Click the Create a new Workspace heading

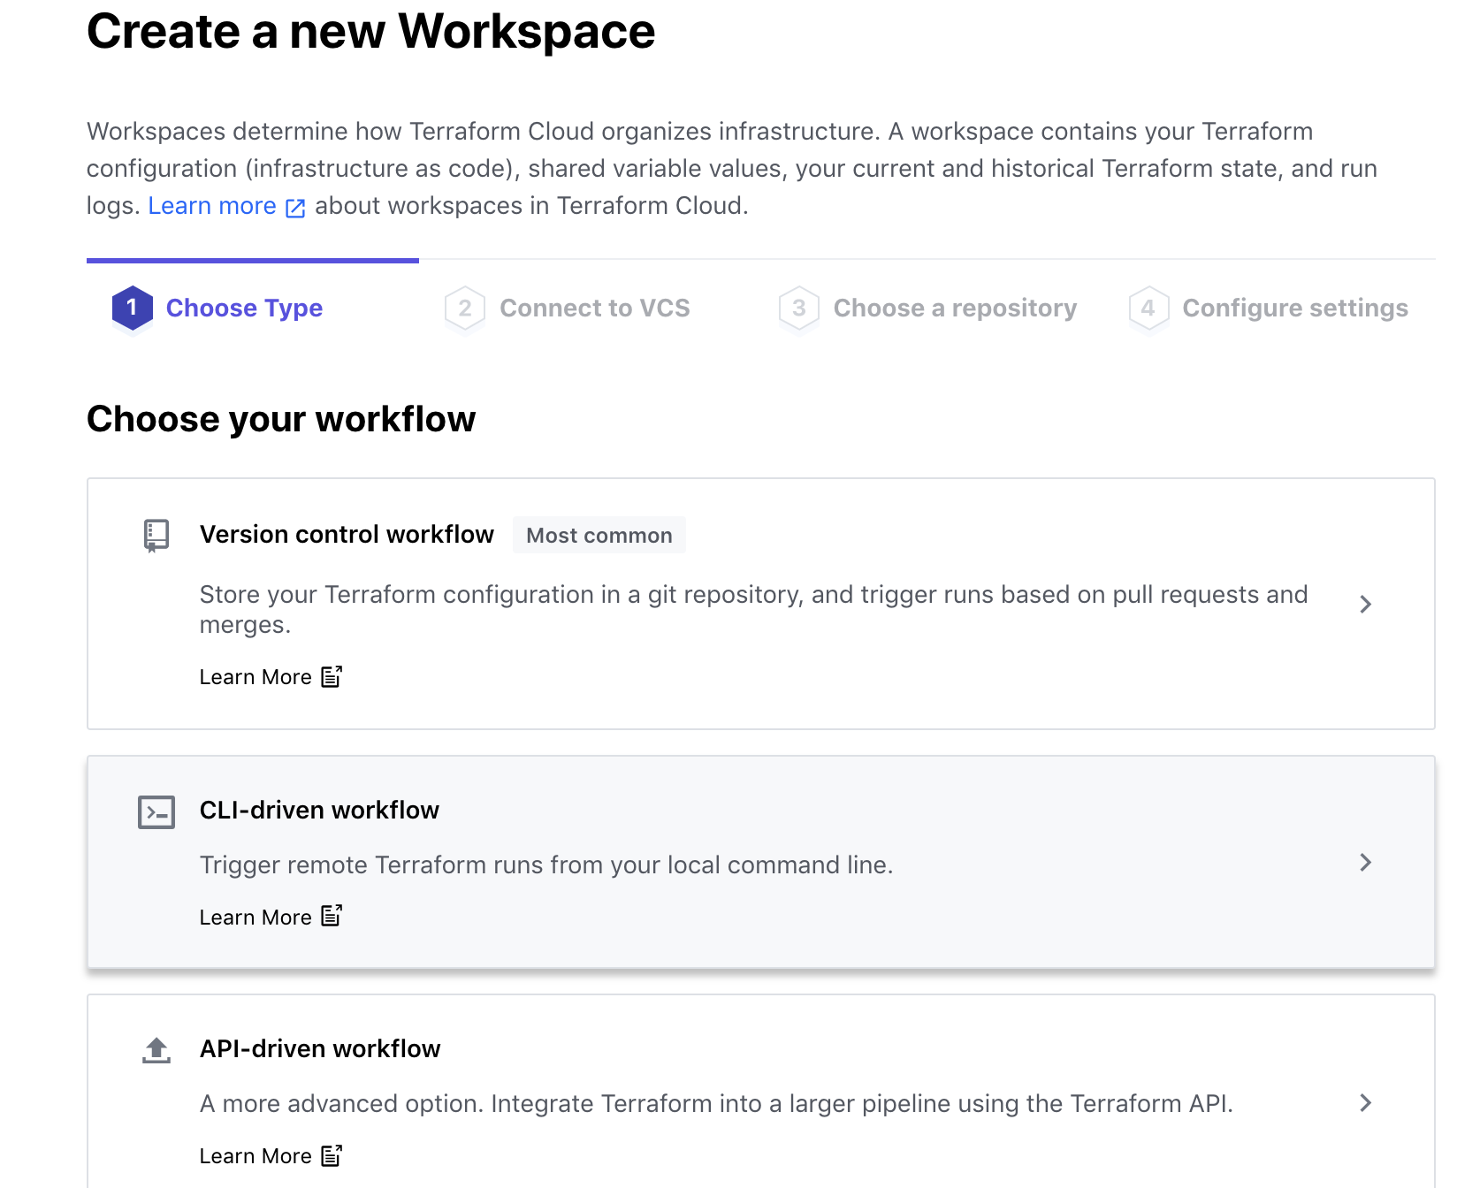371,32
